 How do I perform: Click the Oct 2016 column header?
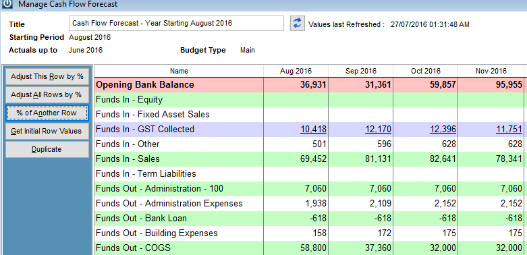[426, 71]
